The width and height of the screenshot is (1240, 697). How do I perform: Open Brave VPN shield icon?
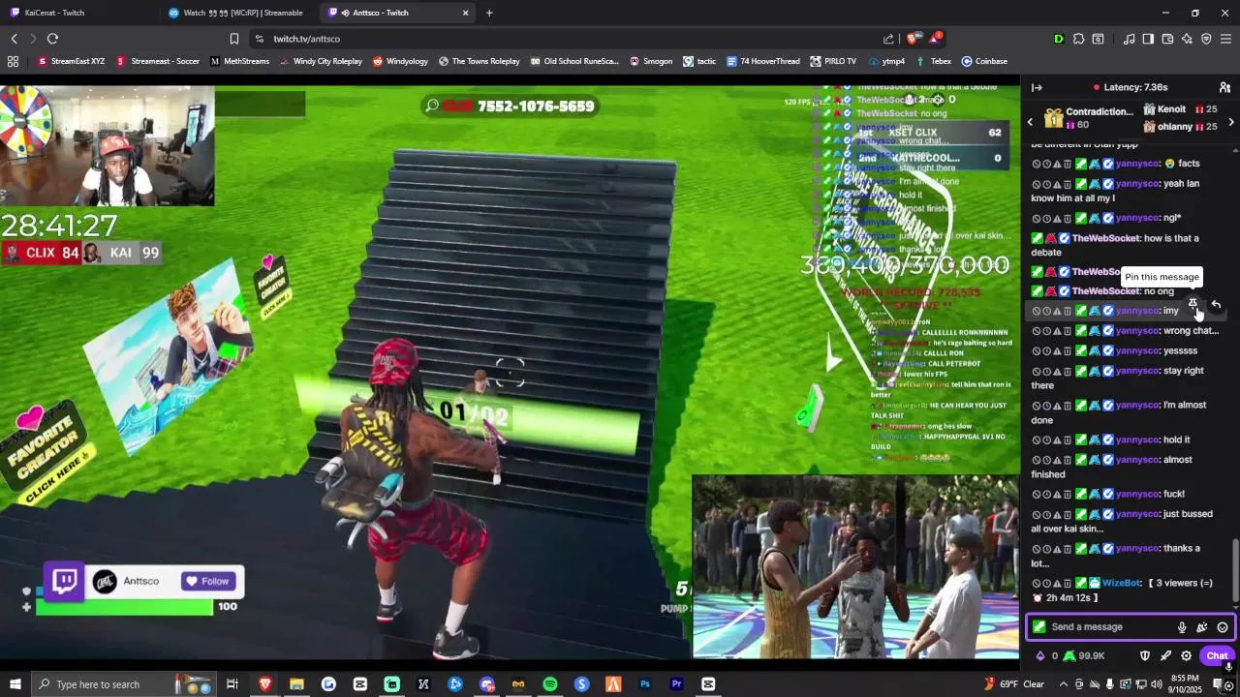(x=1206, y=39)
